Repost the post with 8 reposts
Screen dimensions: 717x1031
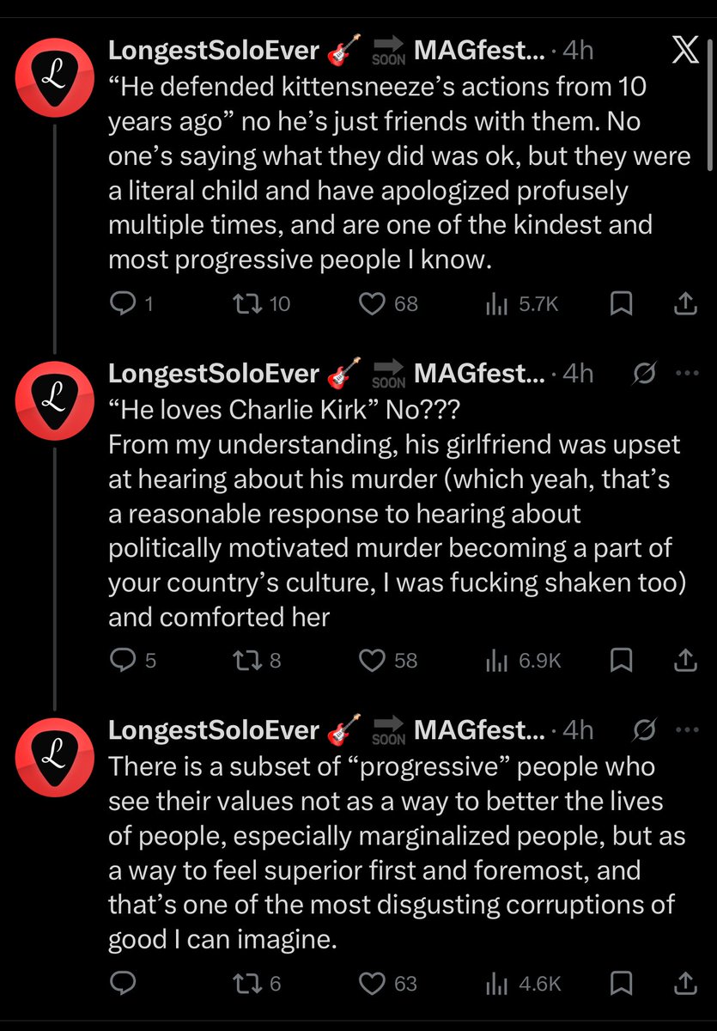258,660
